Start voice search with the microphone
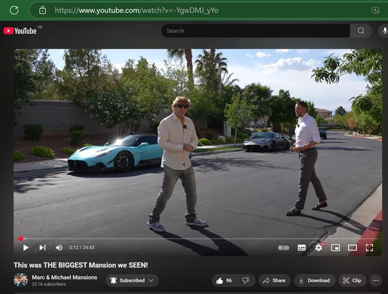Viewport: 388px width, 294px height. pos(384,30)
